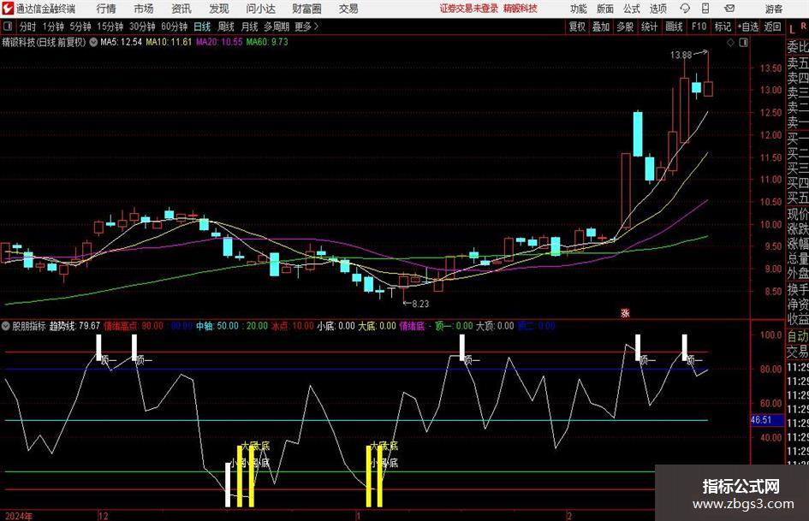This screenshot has width=809, height=521.
Task: Open F10 company info
Action: [699, 27]
